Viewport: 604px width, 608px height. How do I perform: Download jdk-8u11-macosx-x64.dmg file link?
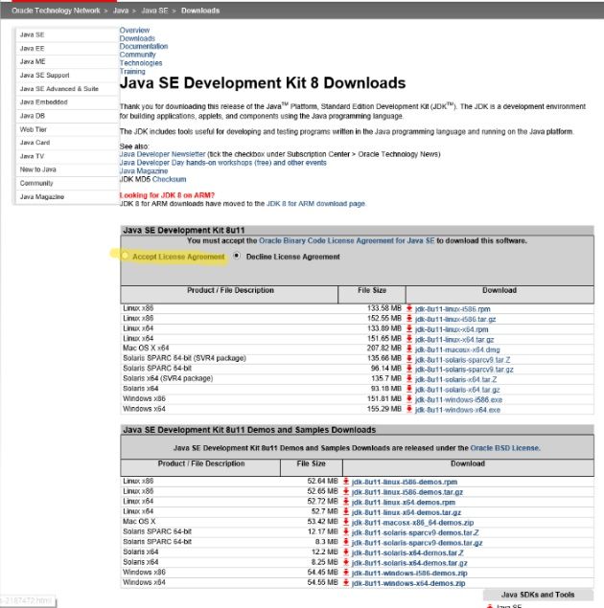coord(457,349)
